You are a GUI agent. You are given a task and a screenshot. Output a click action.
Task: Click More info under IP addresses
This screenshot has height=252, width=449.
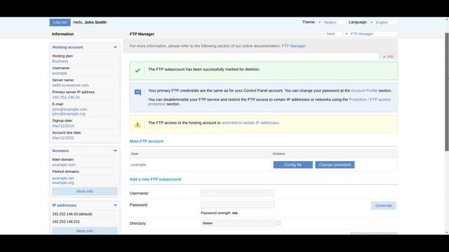[85, 230]
